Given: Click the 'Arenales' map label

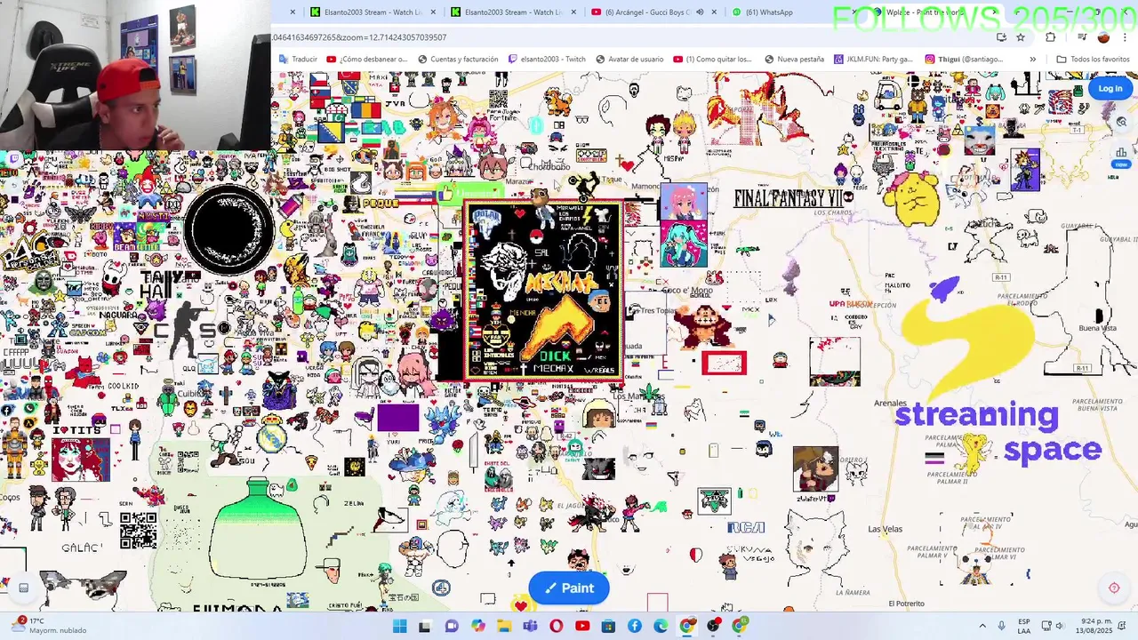Looking at the screenshot, I should [x=890, y=404].
